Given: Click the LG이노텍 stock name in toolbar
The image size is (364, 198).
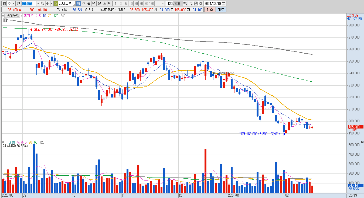Looking at the screenshot, I should [x=65, y=4].
